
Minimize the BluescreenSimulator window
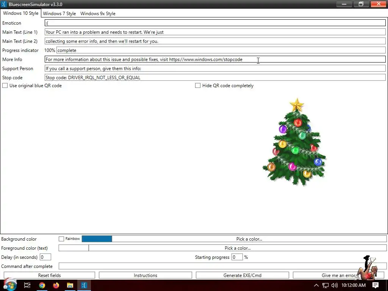pyautogui.click(x=344, y=4)
